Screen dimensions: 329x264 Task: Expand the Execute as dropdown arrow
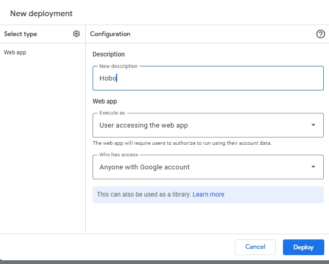313,125
